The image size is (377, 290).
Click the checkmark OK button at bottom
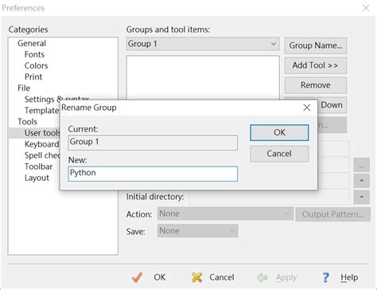tap(149, 277)
